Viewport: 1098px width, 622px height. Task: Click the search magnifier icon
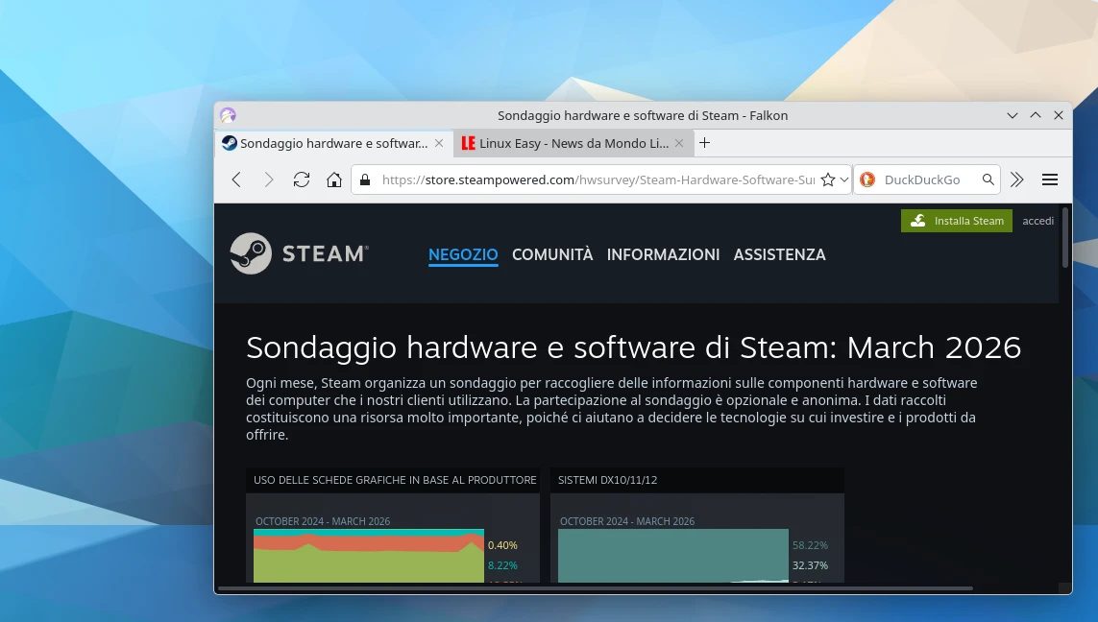pyautogui.click(x=988, y=179)
